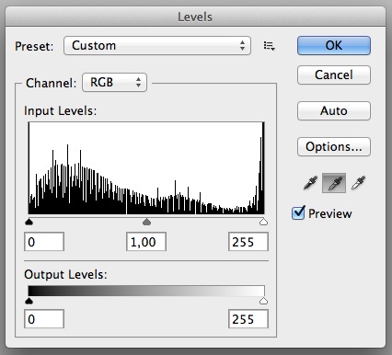Click the input highlights field showing 255

(248, 242)
